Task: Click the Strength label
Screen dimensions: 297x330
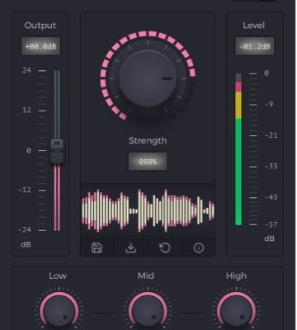Action: tap(148, 141)
